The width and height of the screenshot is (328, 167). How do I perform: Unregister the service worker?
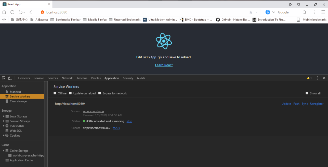click(x=317, y=104)
